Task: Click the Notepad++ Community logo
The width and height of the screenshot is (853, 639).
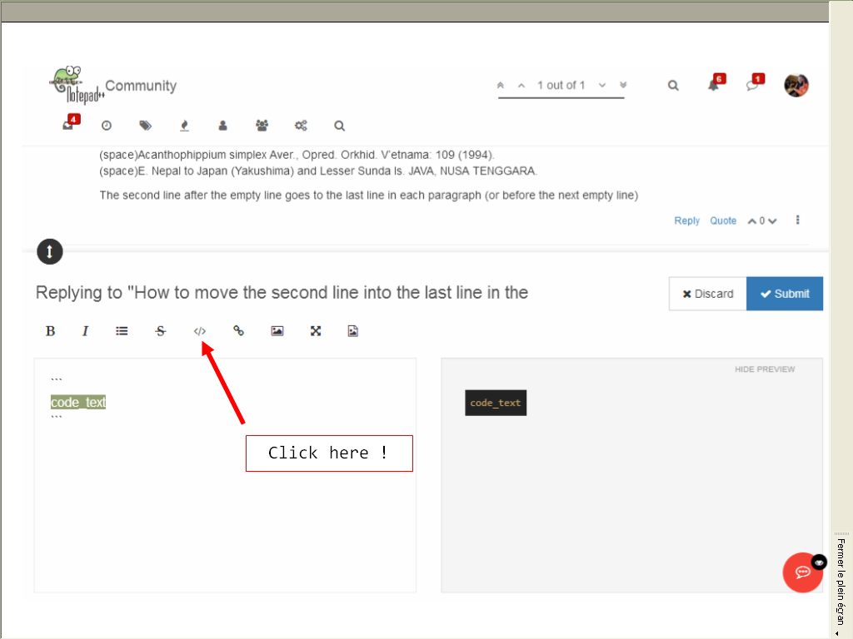Action: click(x=77, y=85)
